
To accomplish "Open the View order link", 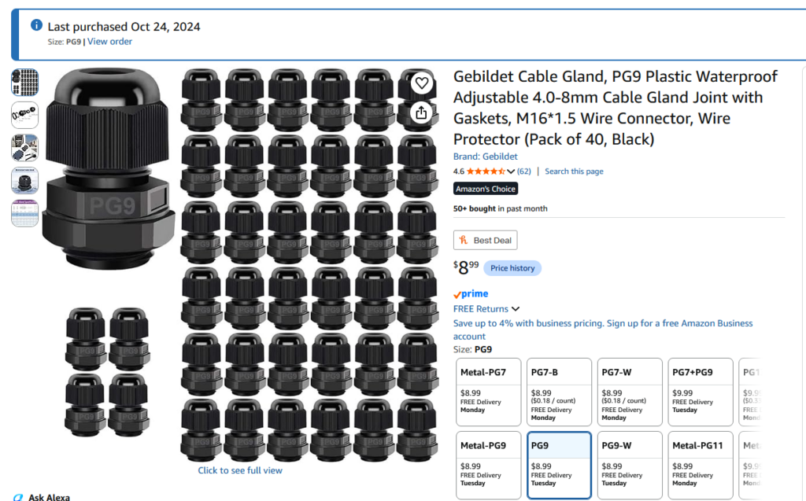I will tap(109, 42).
